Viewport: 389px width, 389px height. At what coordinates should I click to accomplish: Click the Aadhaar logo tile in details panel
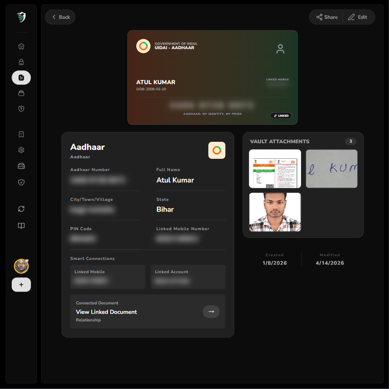pos(217,150)
